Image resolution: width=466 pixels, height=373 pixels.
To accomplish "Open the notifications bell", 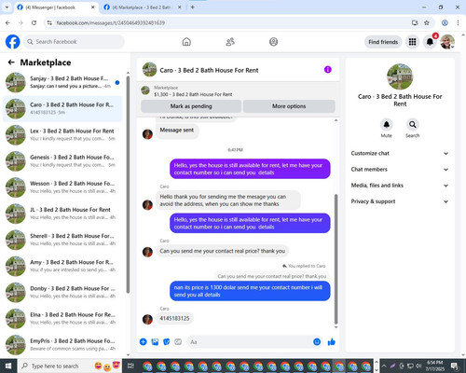I will [430, 42].
